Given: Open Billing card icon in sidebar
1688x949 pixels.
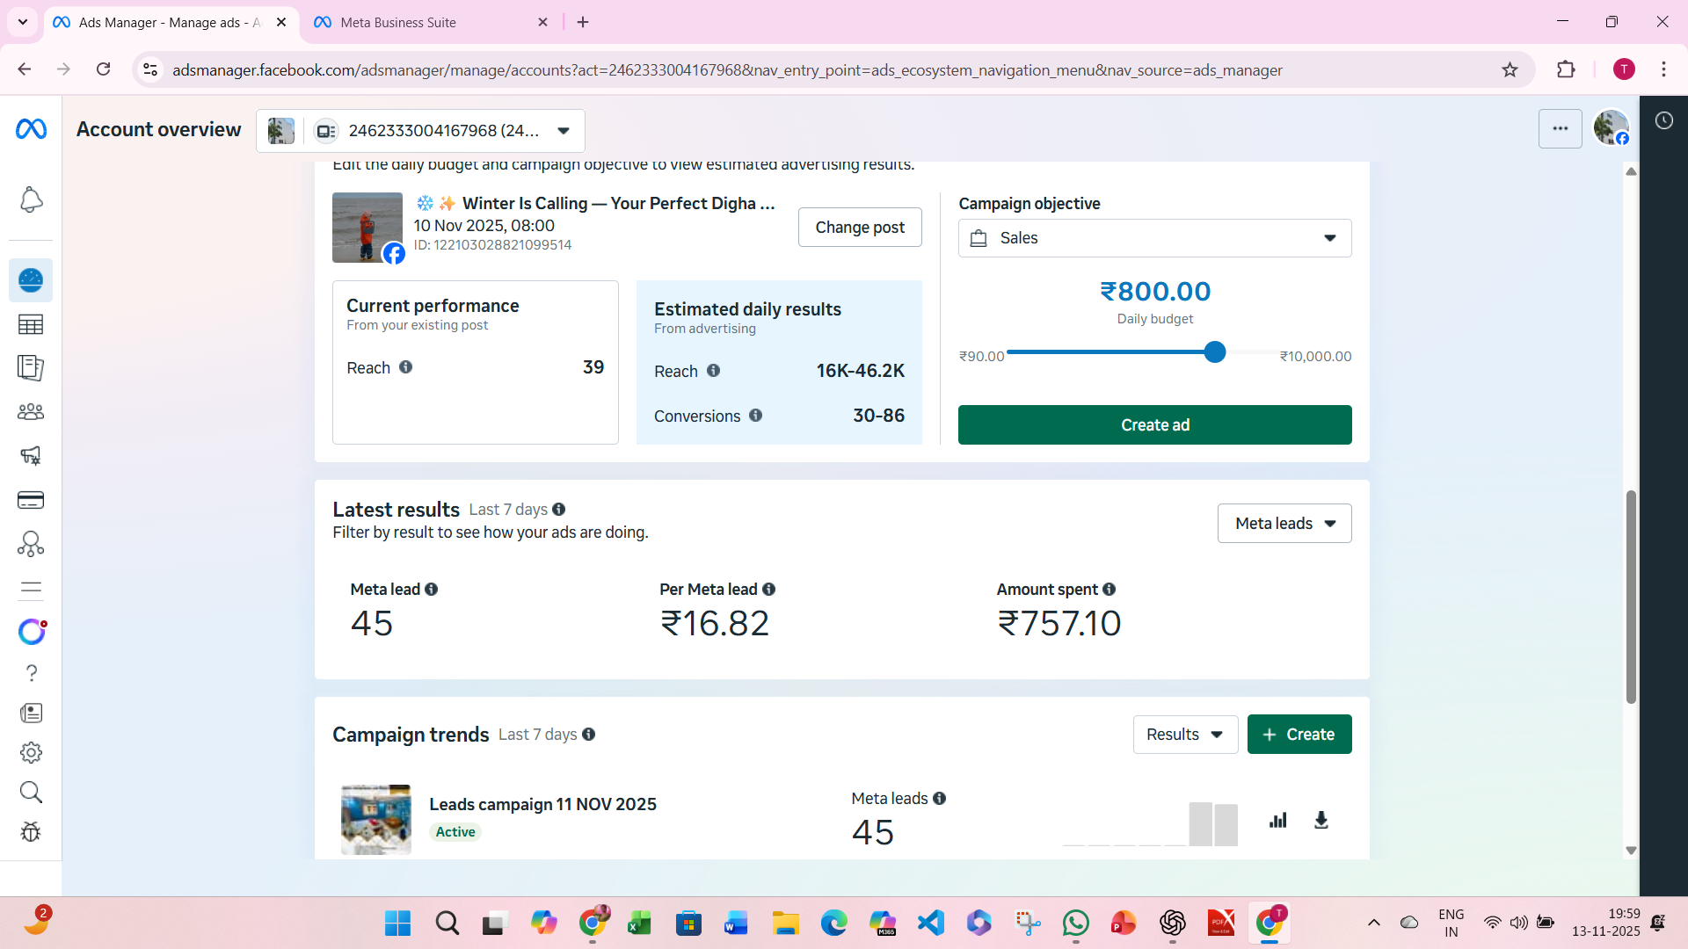Looking at the screenshot, I should click(x=31, y=500).
